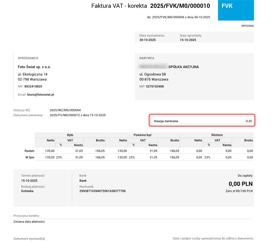Click the buyer NIP 5270103468
Screen dimensions: 272x243
(155, 87)
